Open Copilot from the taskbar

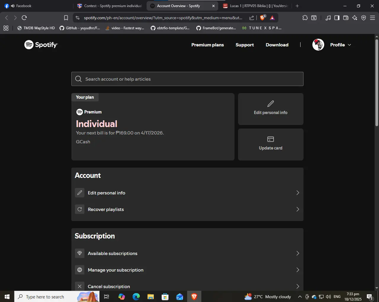tap(122, 297)
